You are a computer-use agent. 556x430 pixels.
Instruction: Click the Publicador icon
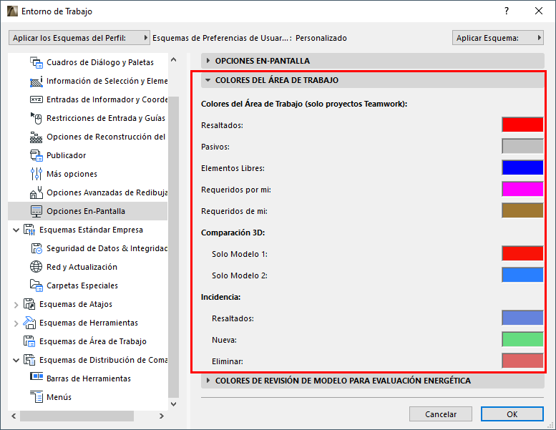click(36, 155)
